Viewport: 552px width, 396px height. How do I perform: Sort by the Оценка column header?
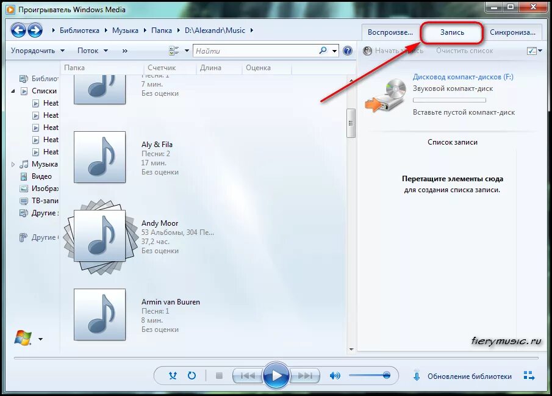tap(267, 68)
